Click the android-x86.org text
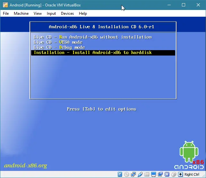Image resolution: width=206 pixels, height=178 pixels. 25,165
